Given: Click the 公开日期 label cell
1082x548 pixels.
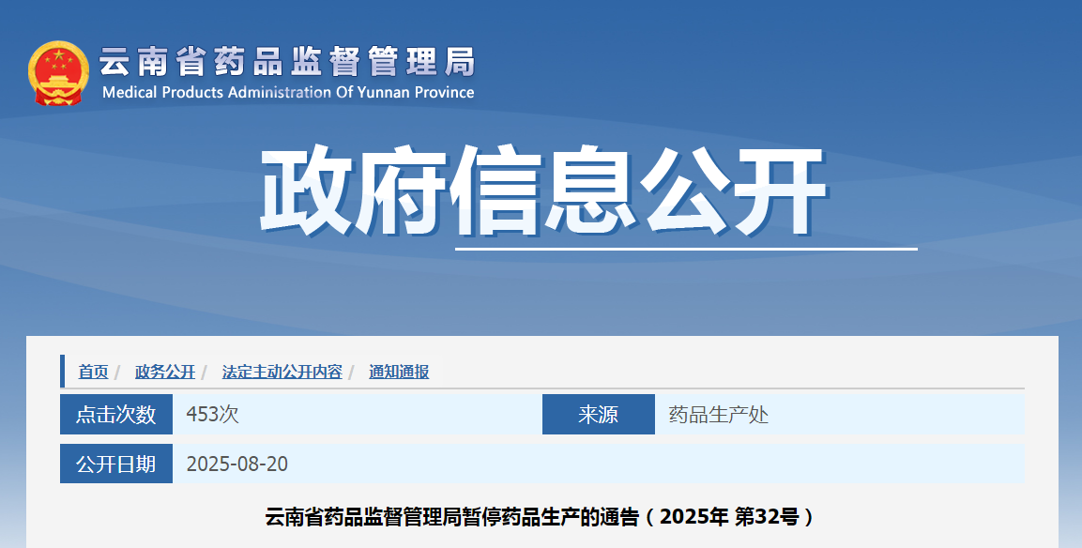Looking at the screenshot, I should coord(116,464).
